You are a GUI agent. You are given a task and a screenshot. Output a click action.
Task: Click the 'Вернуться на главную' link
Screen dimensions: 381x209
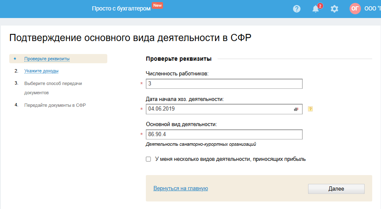181,188
